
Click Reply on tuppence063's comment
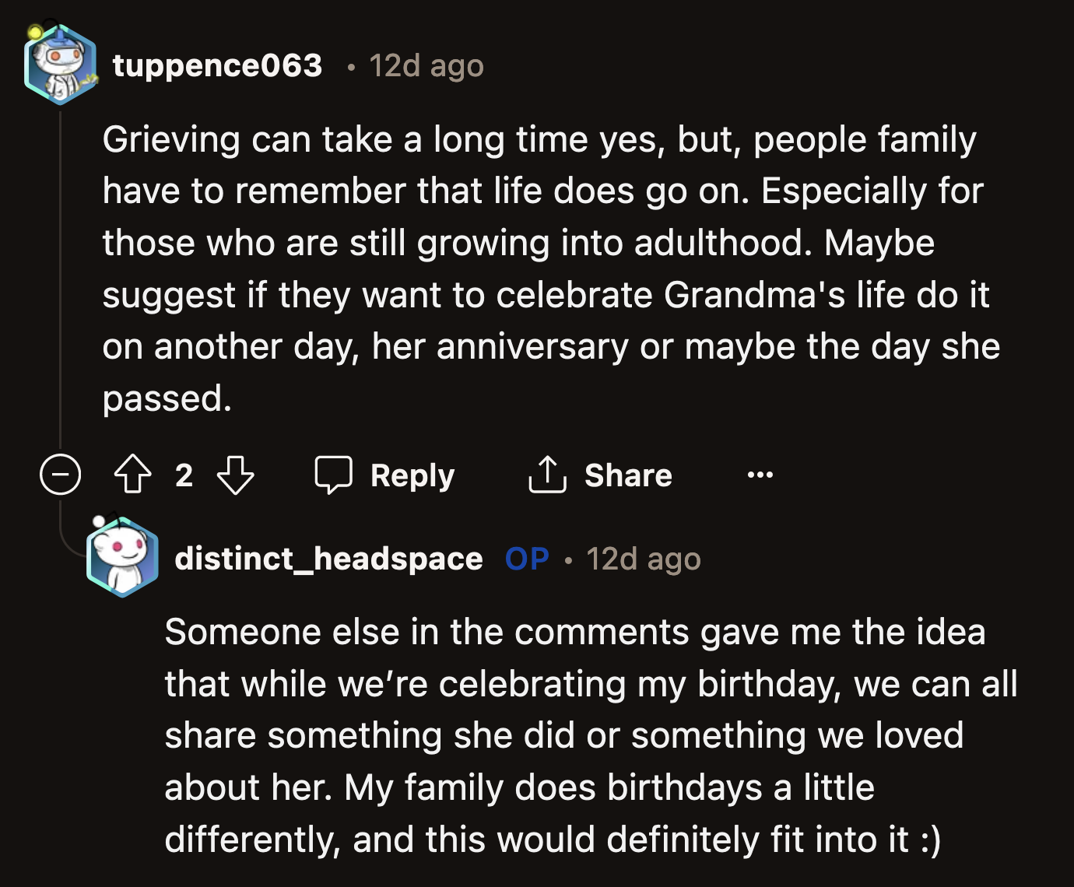[x=412, y=475]
